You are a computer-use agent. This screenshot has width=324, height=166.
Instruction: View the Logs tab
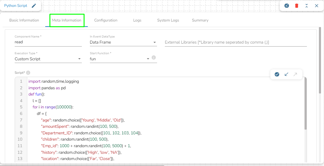tap(137, 20)
